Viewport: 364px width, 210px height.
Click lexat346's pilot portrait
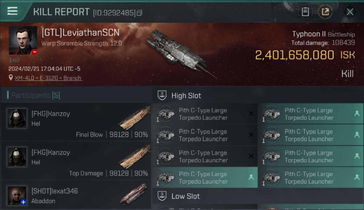[17, 195]
